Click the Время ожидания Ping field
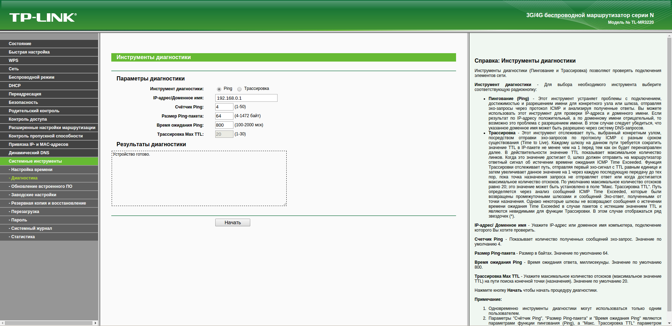This screenshot has width=672, height=326. coord(224,125)
